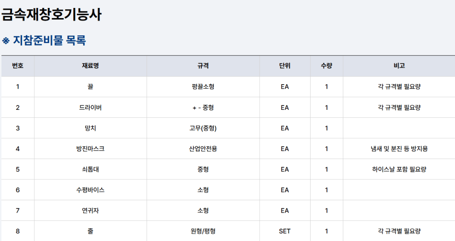Click the 수량 column header
The height and width of the screenshot is (241, 455).
pos(327,66)
